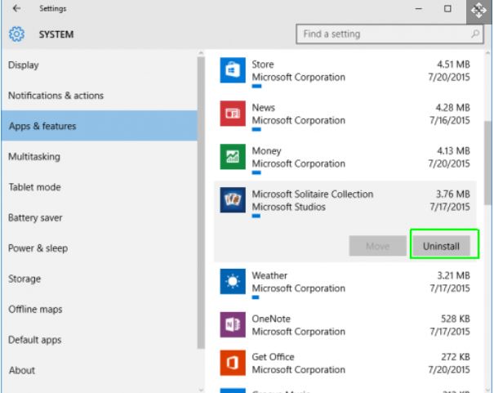The width and height of the screenshot is (494, 393).
Task: Click the Weather app icon
Action: click(233, 281)
